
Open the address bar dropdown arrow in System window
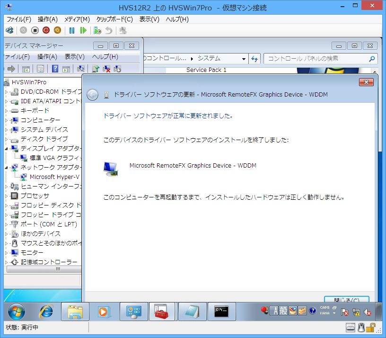[244, 59]
